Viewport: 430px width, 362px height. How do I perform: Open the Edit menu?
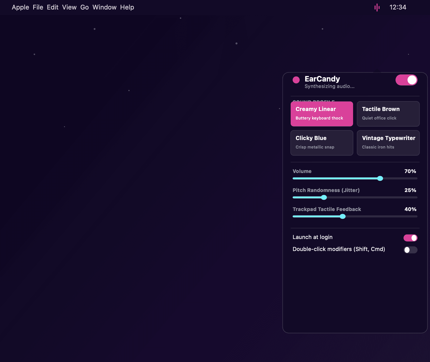pos(53,7)
